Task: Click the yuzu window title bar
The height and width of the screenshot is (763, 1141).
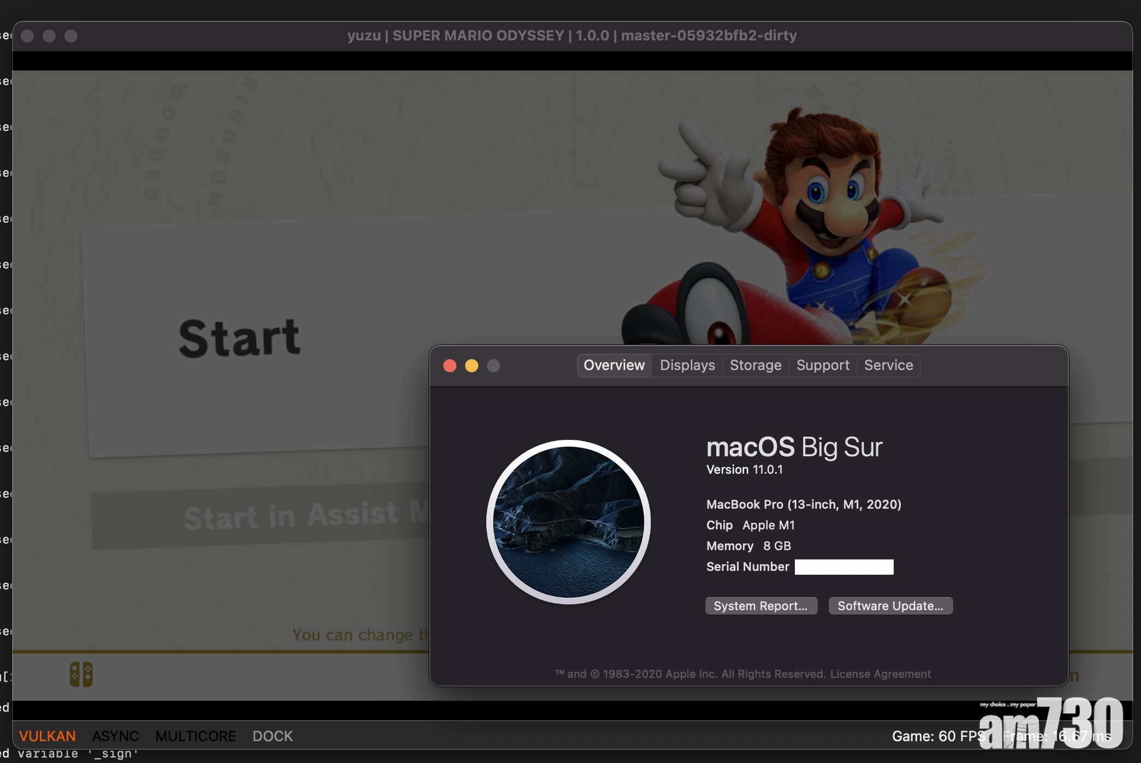Action: pos(572,35)
